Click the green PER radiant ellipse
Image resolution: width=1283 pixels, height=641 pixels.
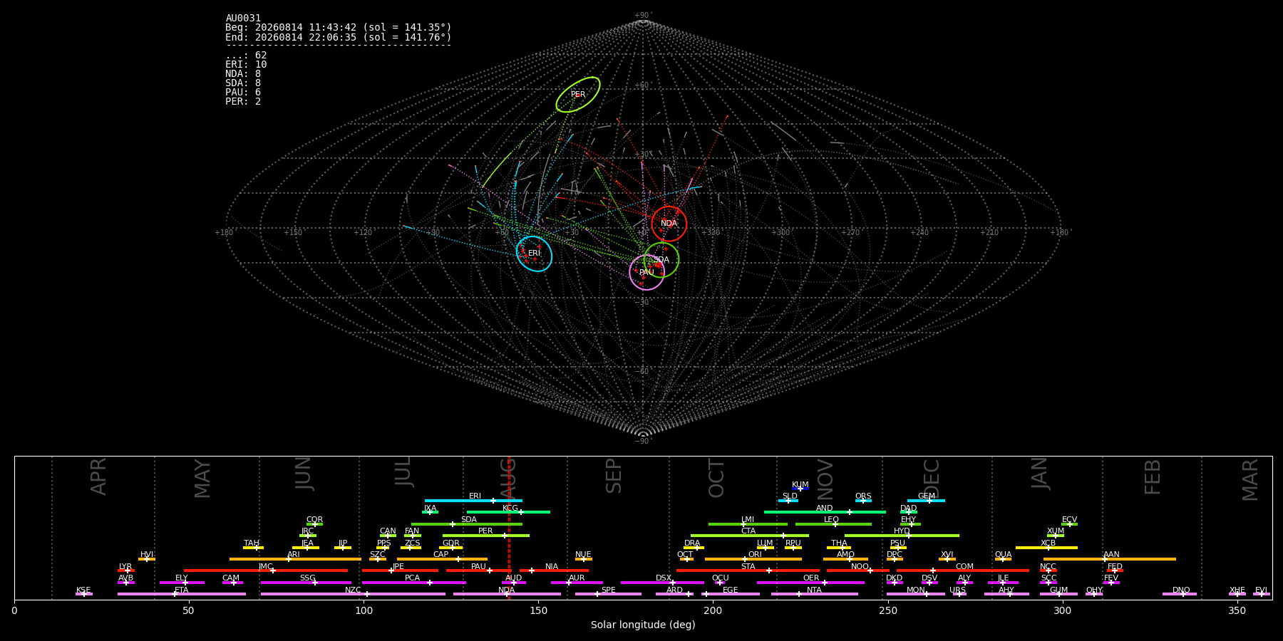(578, 95)
